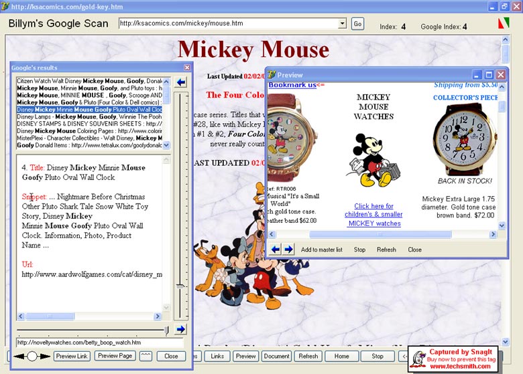This screenshot has height=374, width=523.
Task: Click the blue forward arrow in Preview window
Action: (289, 249)
